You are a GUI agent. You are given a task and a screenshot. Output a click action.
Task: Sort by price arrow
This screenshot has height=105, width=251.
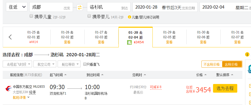205,75
